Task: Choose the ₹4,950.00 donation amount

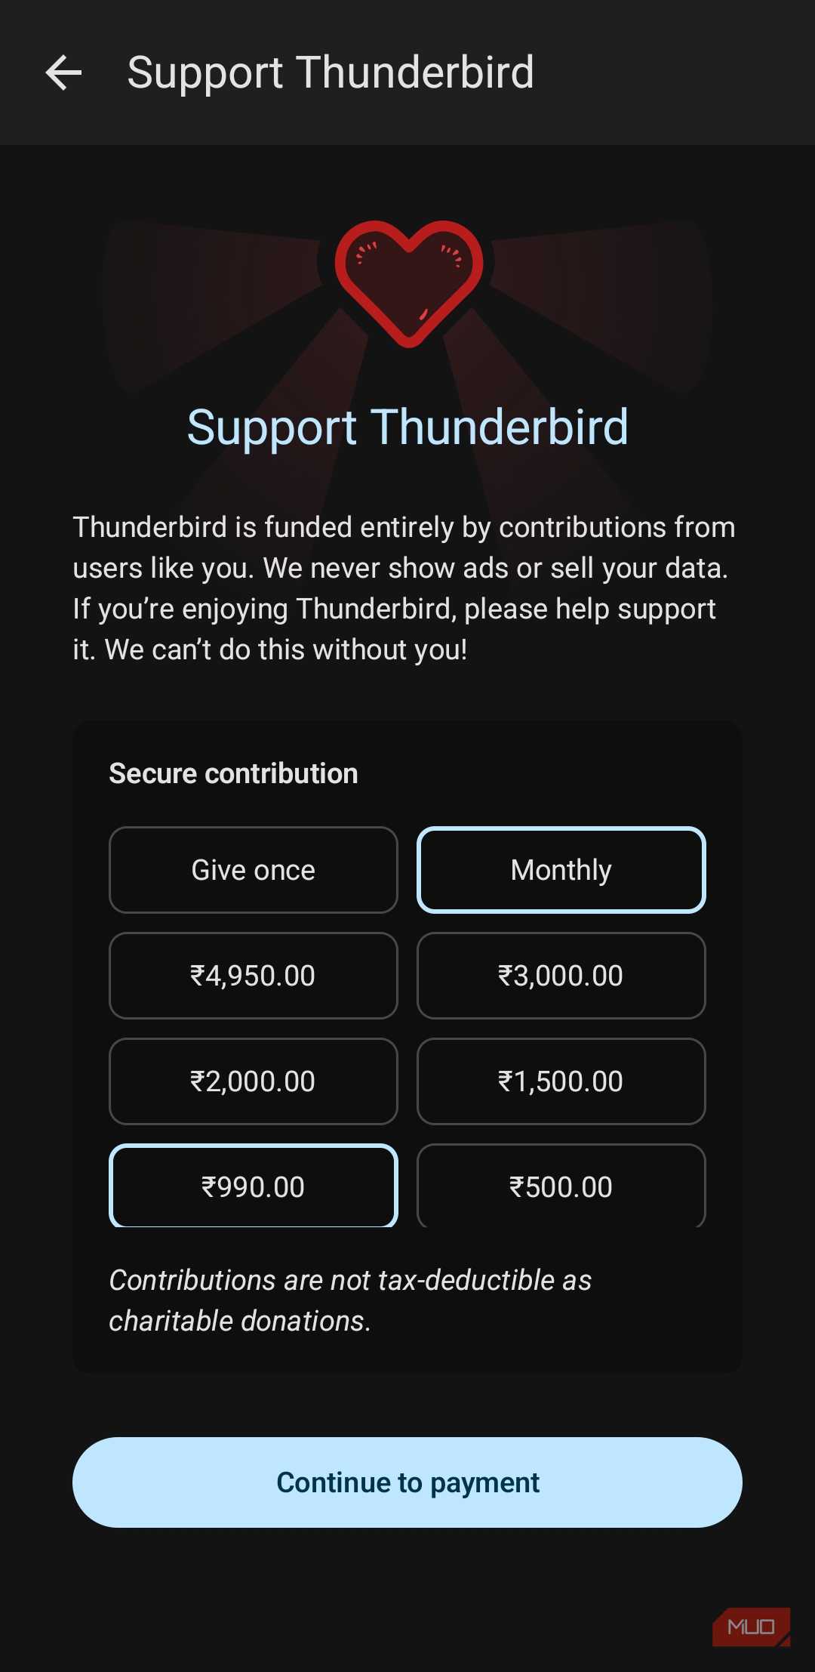Action: pyautogui.click(x=253, y=975)
